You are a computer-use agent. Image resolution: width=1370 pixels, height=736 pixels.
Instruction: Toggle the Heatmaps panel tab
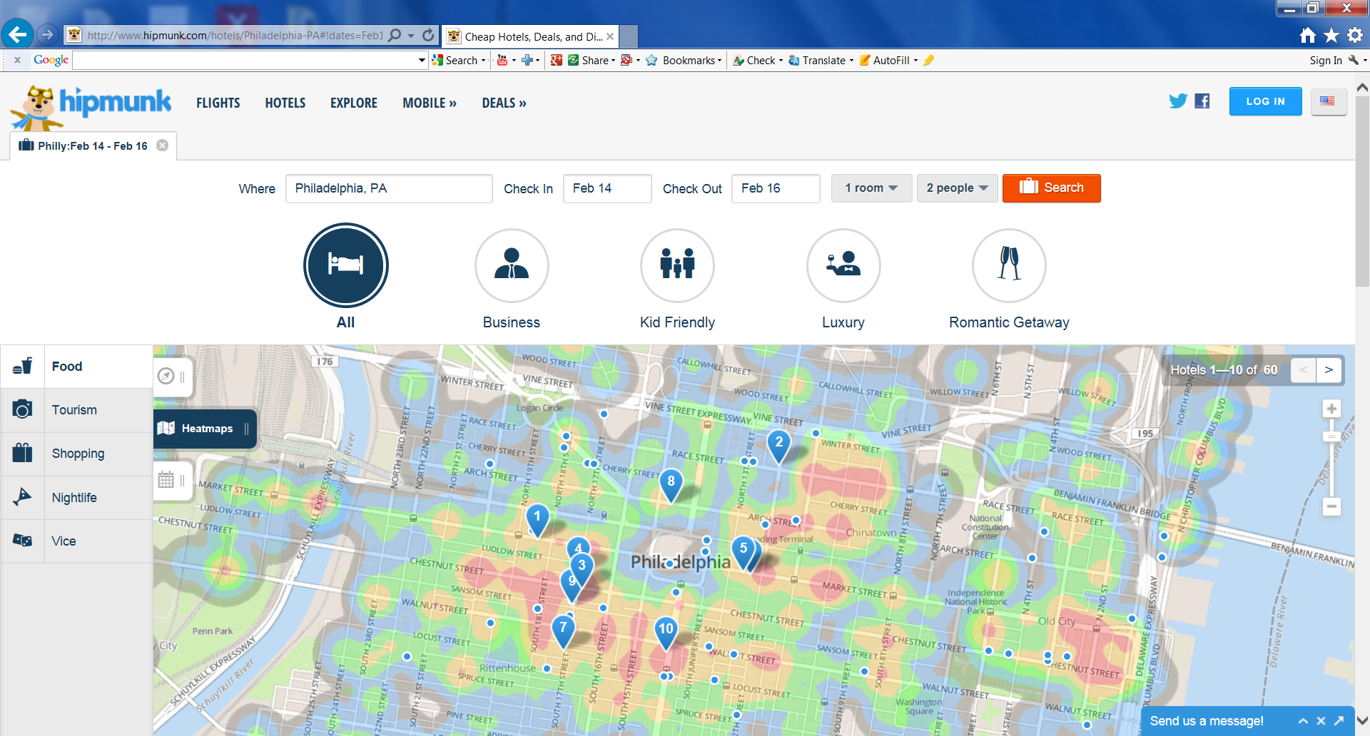205,429
